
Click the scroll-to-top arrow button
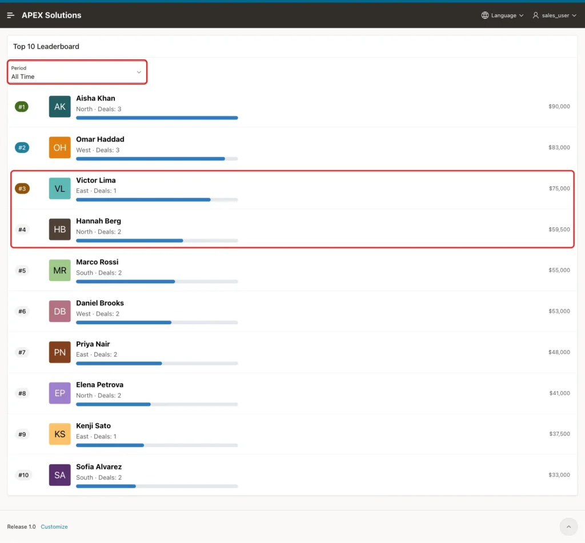pyautogui.click(x=568, y=526)
